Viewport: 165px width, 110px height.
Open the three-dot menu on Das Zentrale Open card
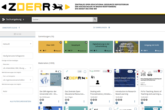(x=84, y=101)
